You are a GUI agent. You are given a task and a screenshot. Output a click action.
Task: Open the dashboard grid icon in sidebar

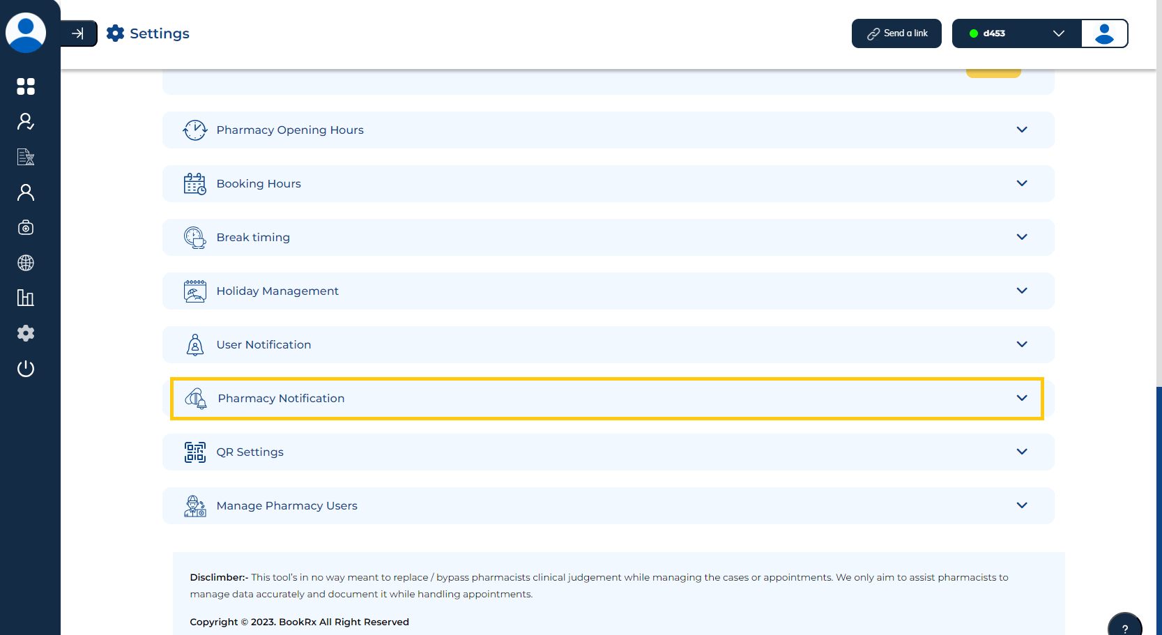coord(26,86)
